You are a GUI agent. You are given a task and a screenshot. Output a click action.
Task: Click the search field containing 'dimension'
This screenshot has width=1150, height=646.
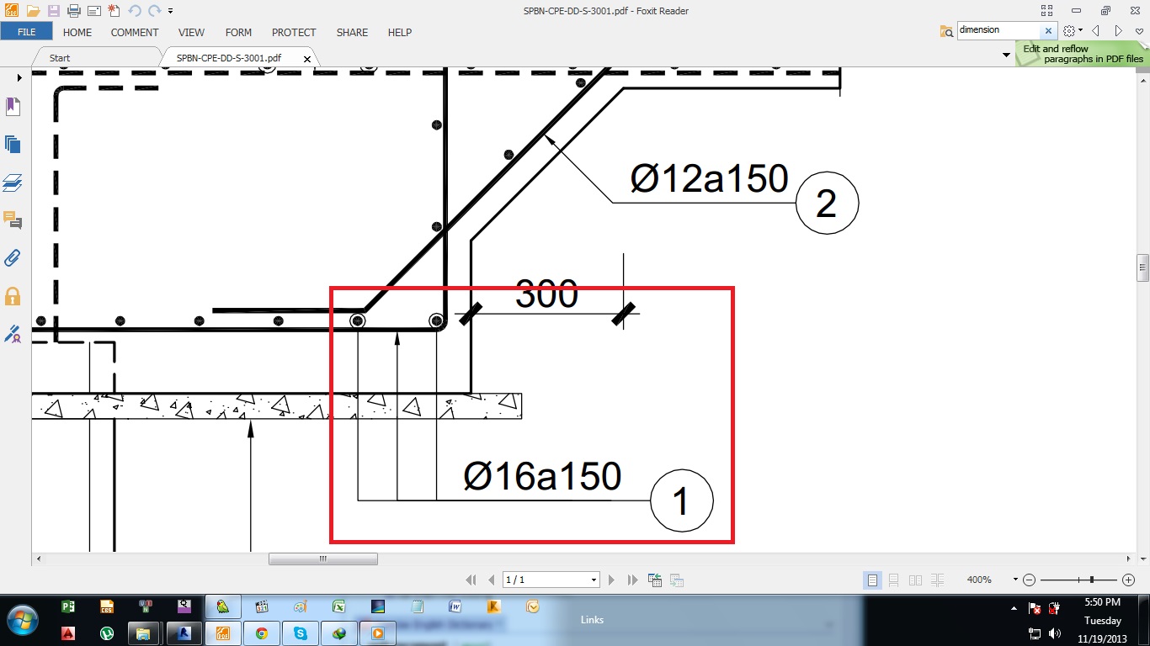click(1000, 30)
